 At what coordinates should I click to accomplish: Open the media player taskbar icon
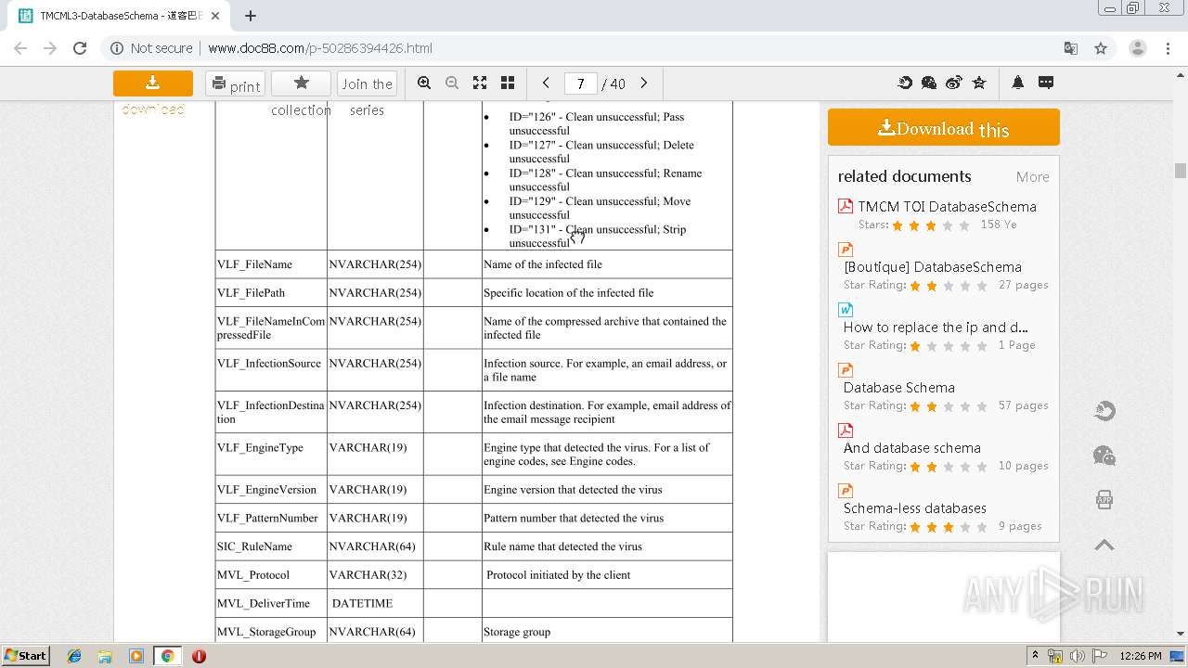click(x=136, y=656)
